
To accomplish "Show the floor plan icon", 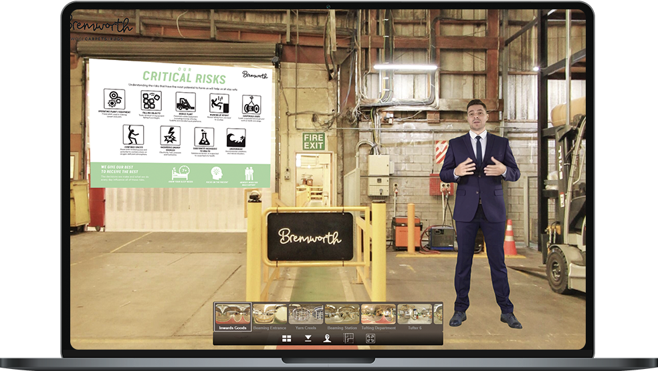I will click(x=348, y=338).
